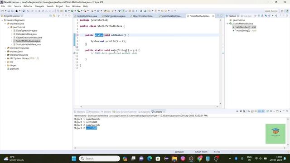Click the Save All toolbar icon
Screen dimensions: 290x163
[x=12, y=11]
